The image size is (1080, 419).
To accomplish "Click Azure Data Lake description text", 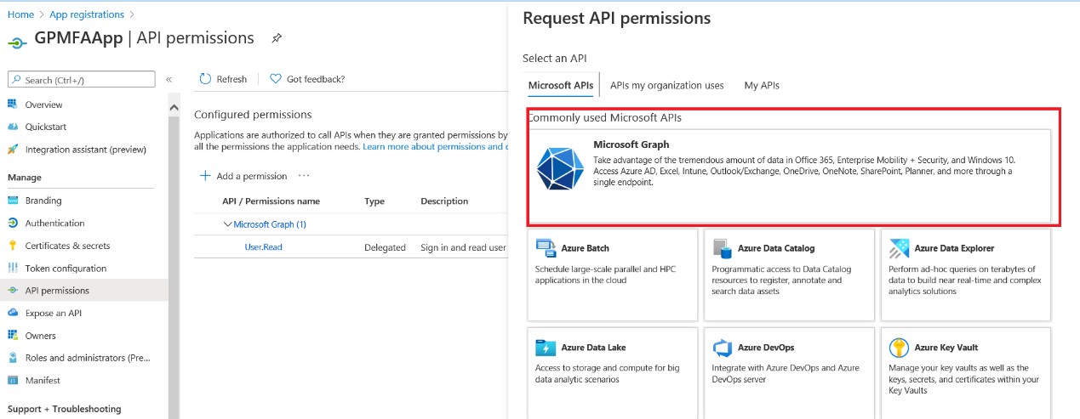I will (x=608, y=374).
